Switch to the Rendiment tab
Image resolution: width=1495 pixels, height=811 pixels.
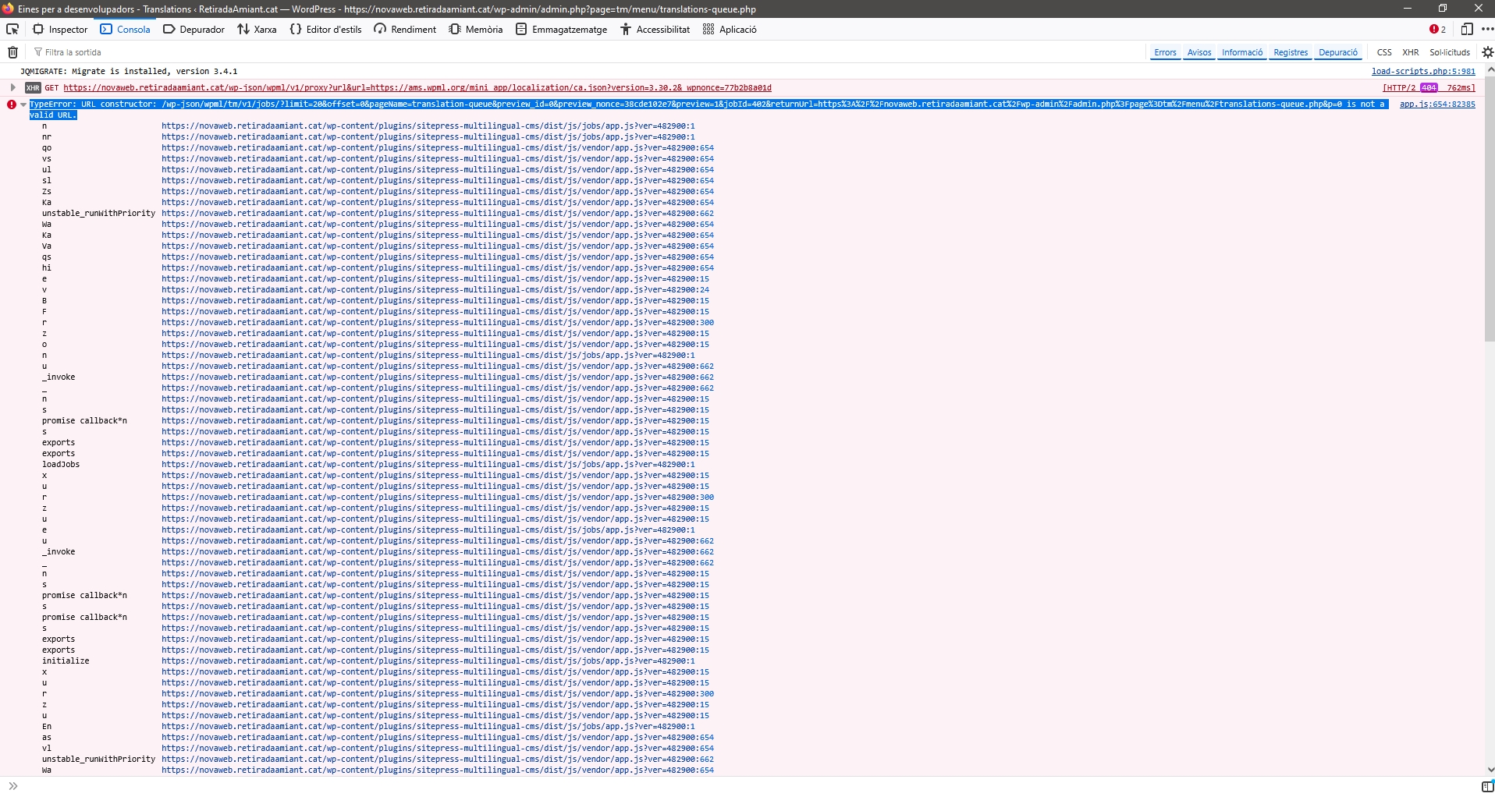(405, 30)
